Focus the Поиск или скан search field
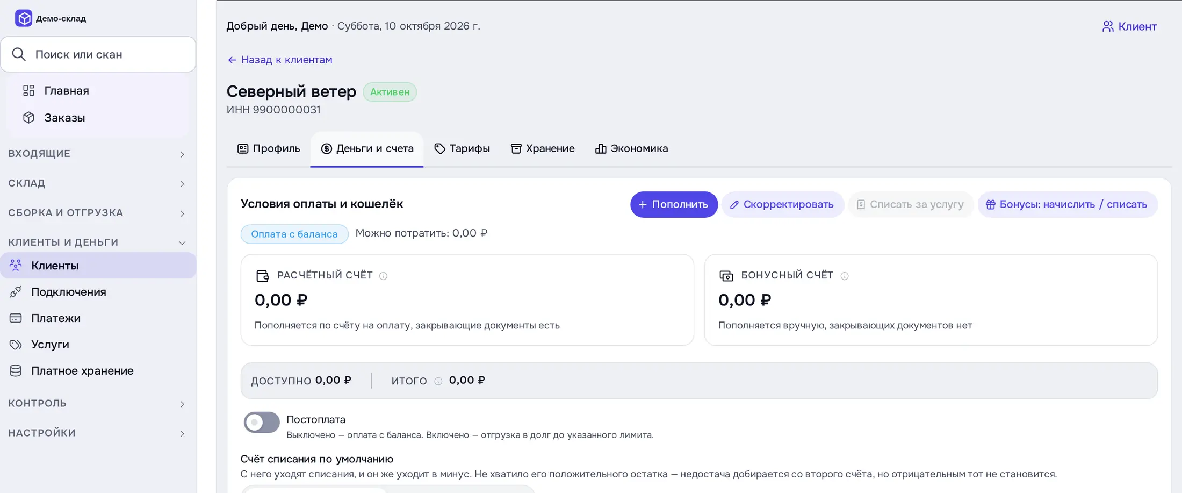The height and width of the screenshot is (493, 1182). pyautogui.click(x=98, y=54)
